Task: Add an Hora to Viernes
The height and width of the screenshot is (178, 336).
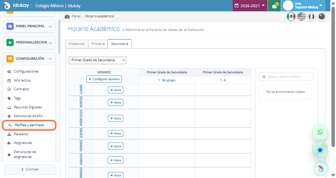Action: tap(115, 146)
